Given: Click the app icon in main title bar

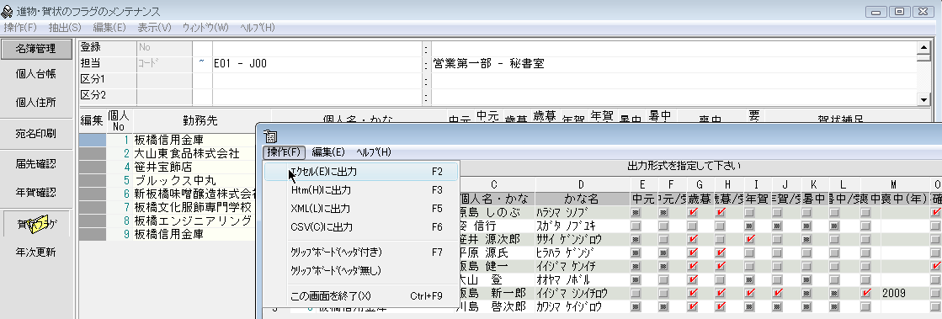Looking at the screenshot, I should [8, 12].
